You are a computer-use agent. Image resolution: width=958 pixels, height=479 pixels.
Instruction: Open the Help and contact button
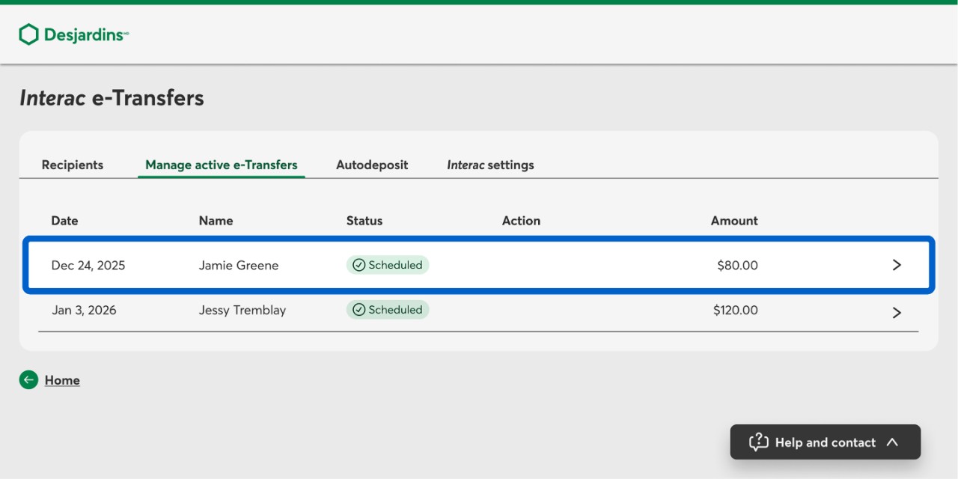tap(825, 442)
